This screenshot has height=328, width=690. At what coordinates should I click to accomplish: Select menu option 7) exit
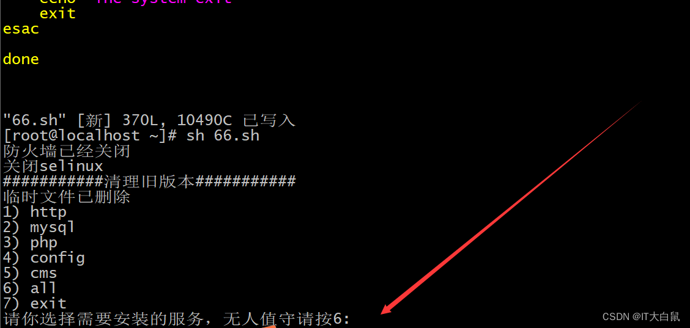35,304
